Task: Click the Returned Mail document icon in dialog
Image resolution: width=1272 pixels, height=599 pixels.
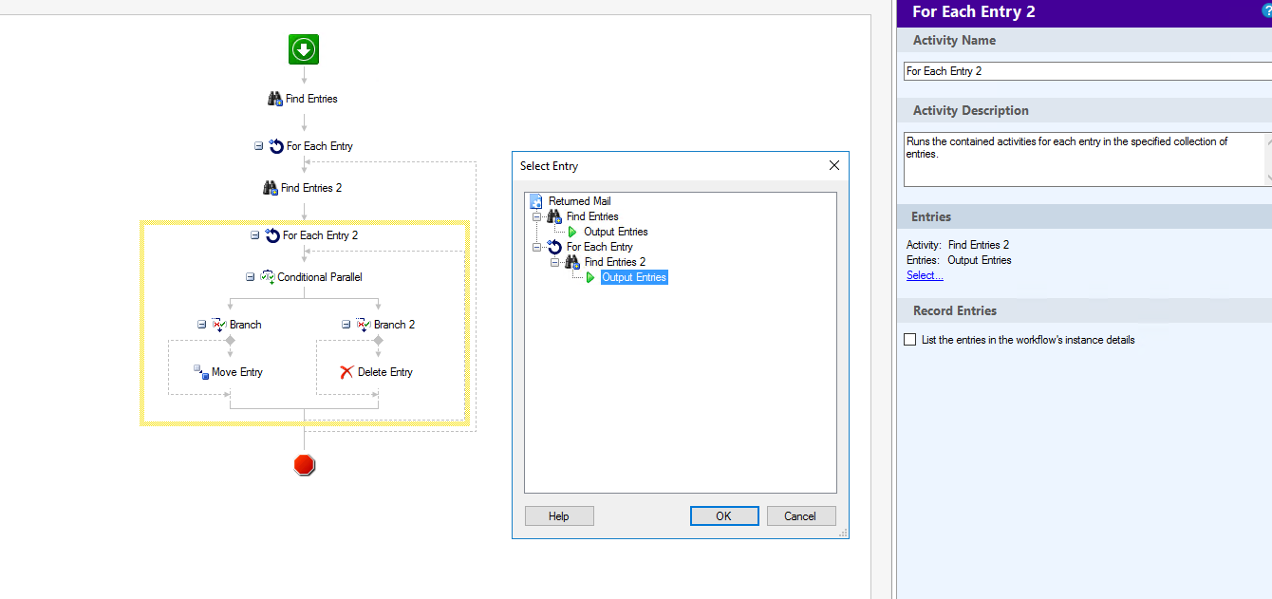Action: tap(536, 201)
